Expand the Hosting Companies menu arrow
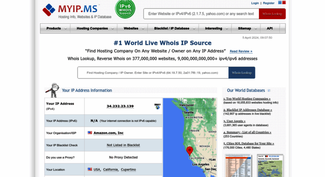The height and width of the screenshot is (177, 325). pyautogui.click(x=113, y=29)
